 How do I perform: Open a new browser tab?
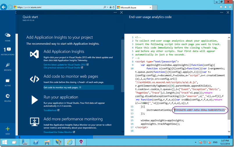point(155,8)
